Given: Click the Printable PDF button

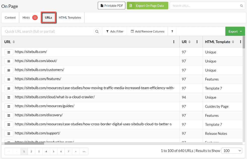Looking at the screenshot, I should (112, 6).
